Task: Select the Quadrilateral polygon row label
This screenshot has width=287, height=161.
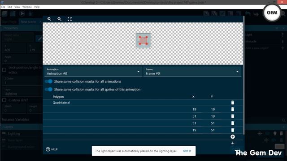Action: tap(61, 102)
